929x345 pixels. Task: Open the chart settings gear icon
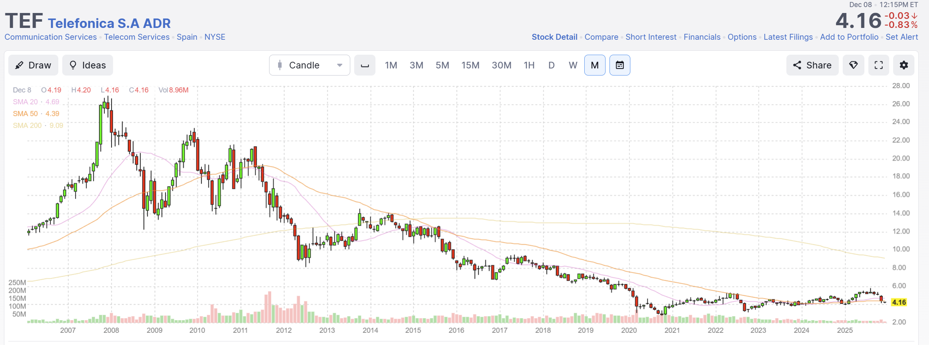tap(903, 65)
